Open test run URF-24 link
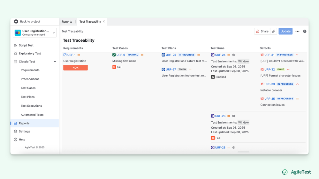 pos(220,55)
